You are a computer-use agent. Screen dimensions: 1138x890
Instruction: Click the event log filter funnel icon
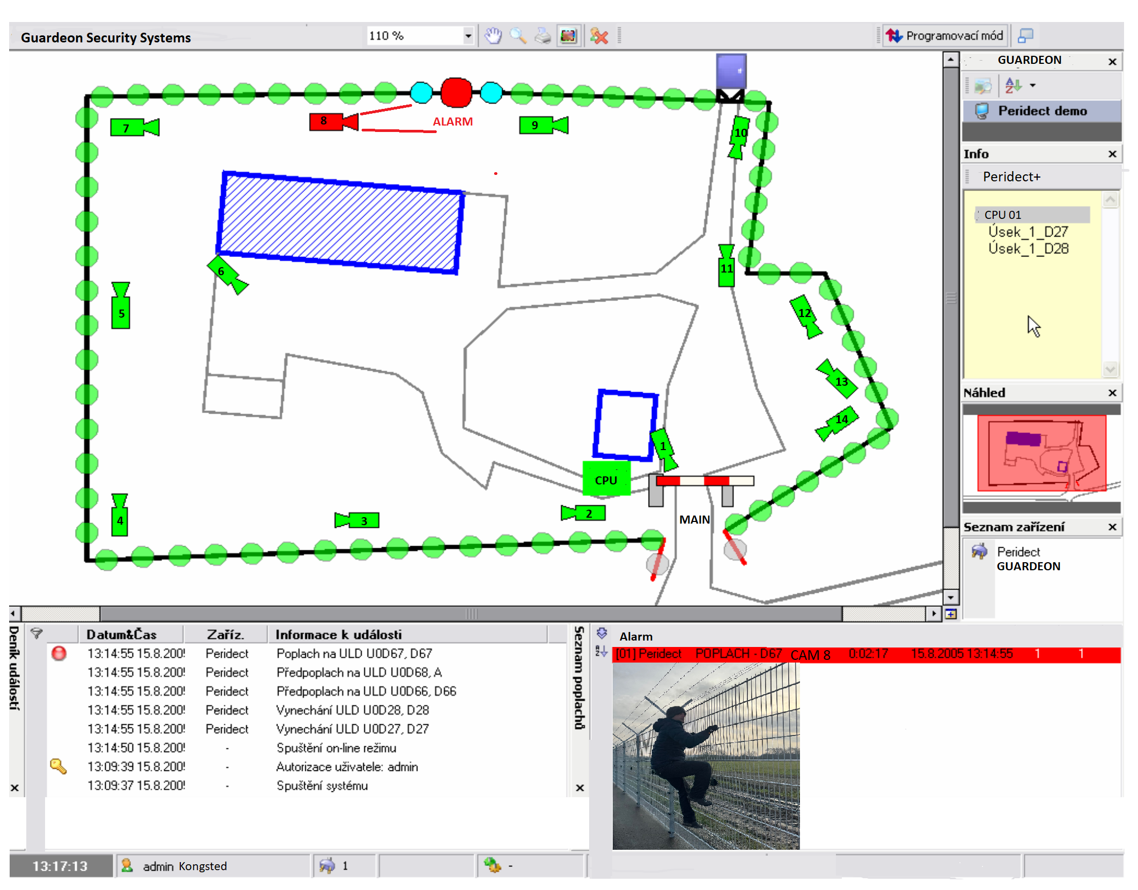tap(36, 634)
